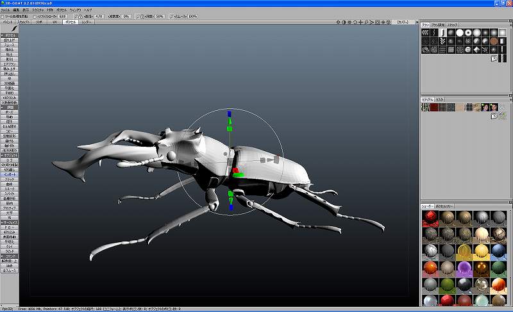Apply the purple shader sphere
The height and width of the screenshot is (312, 513).
click(x=464, y=268)
